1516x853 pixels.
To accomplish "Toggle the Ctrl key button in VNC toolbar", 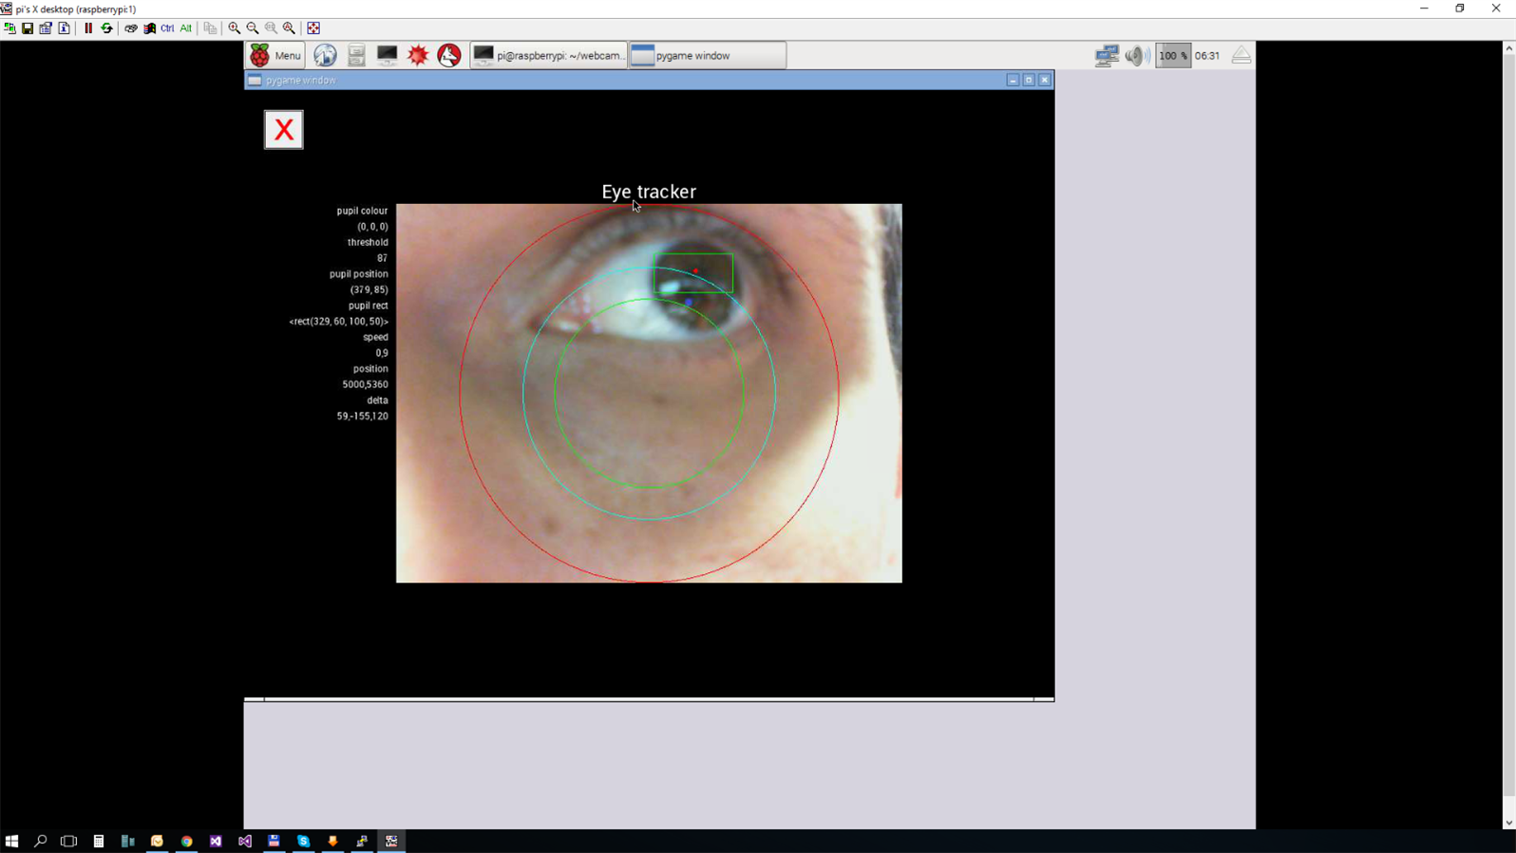I will coord(167,28).
